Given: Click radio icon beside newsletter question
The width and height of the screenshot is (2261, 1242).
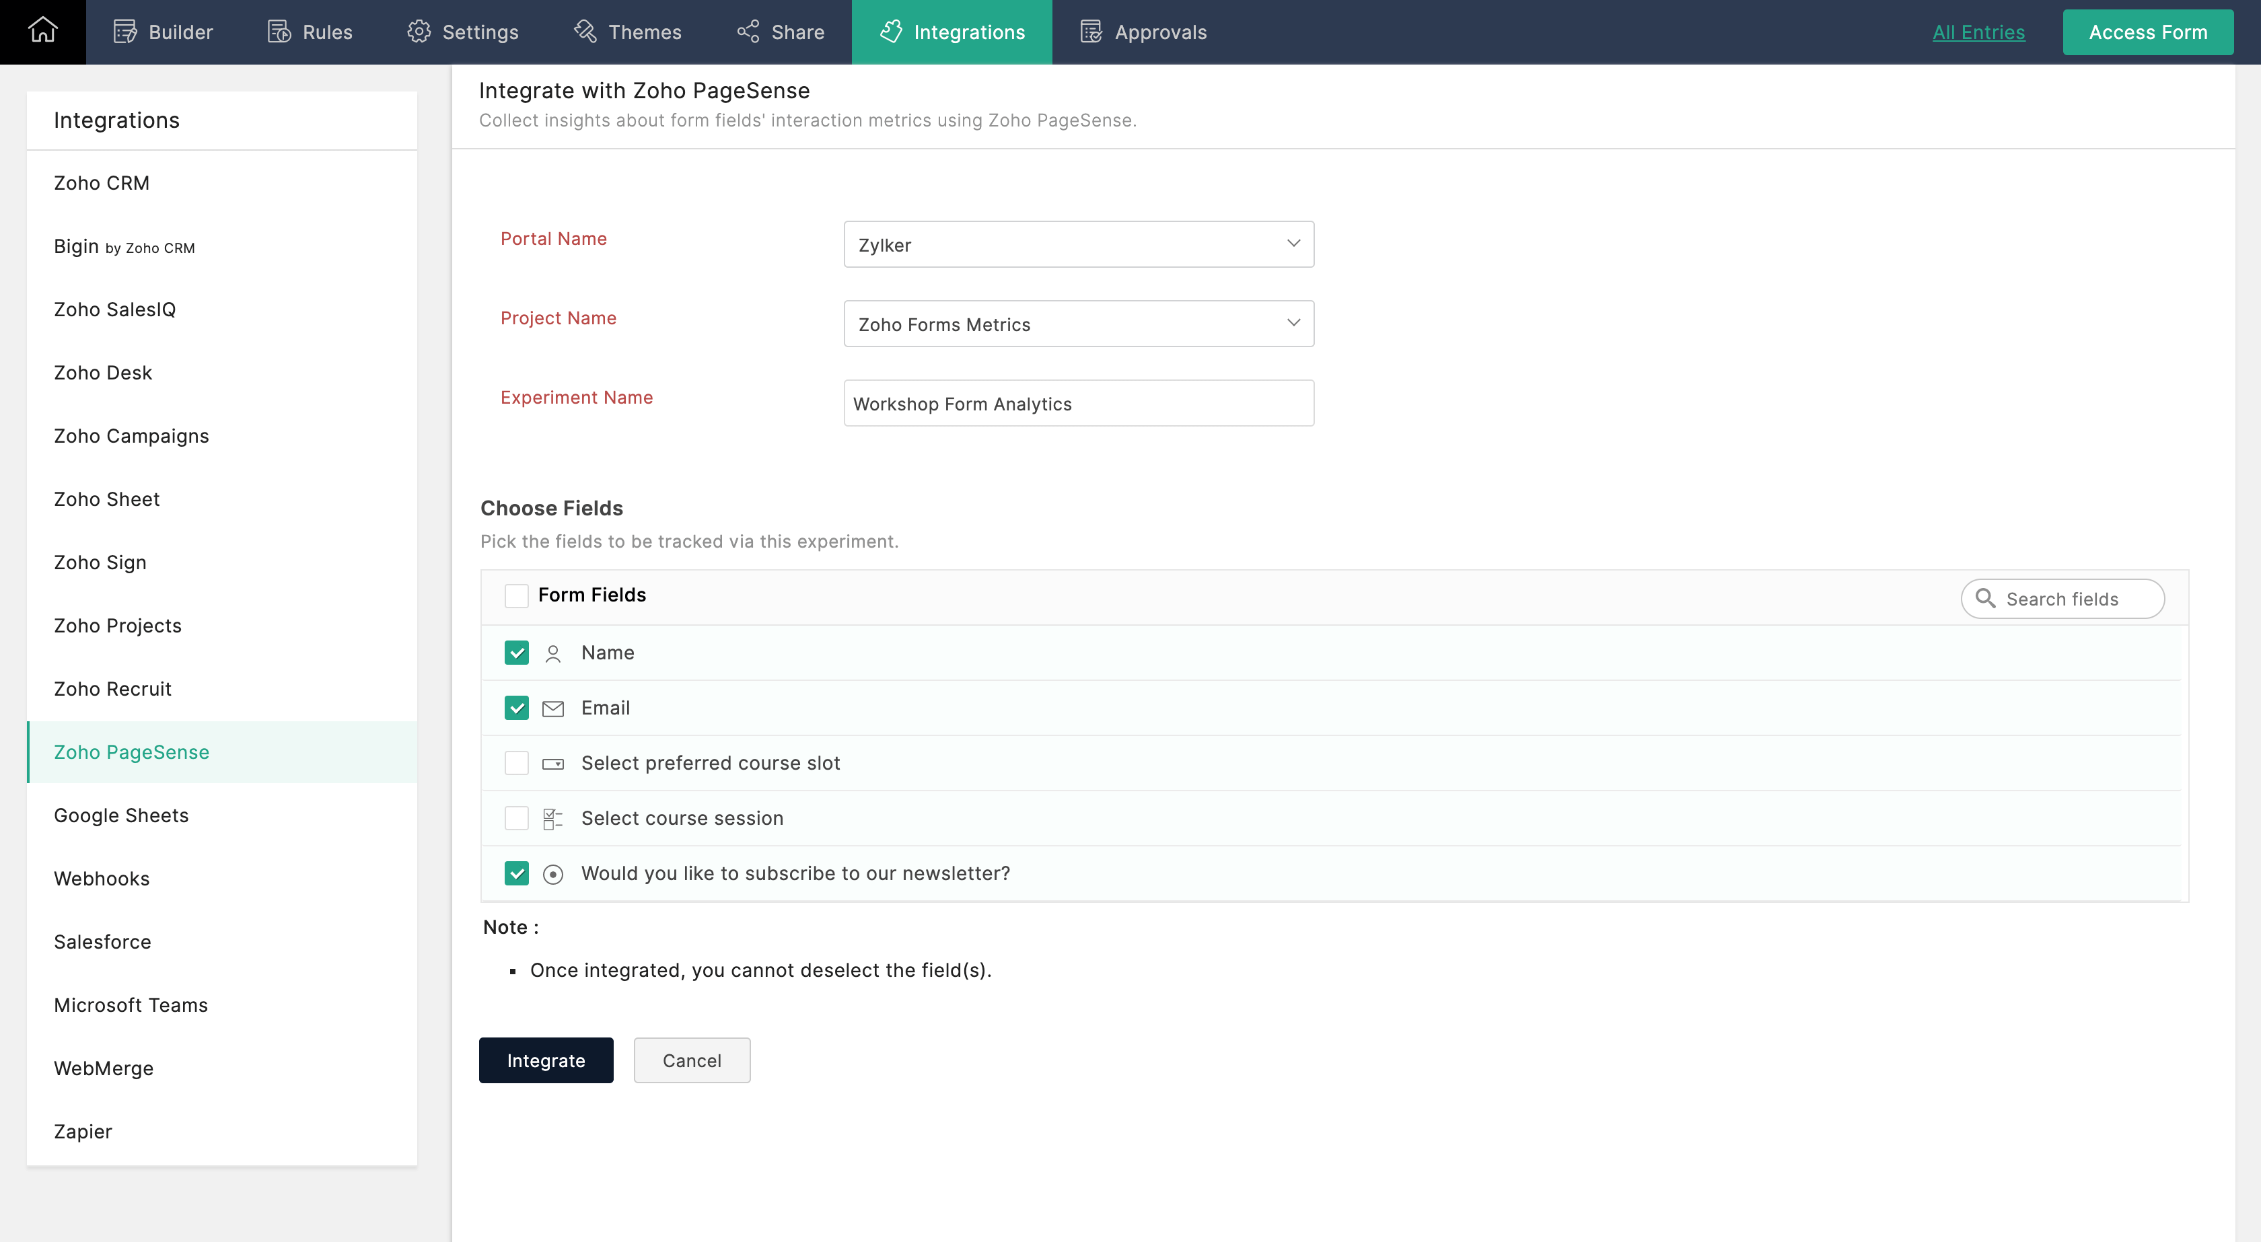Looking at the screenshot, I should (553, 874).
